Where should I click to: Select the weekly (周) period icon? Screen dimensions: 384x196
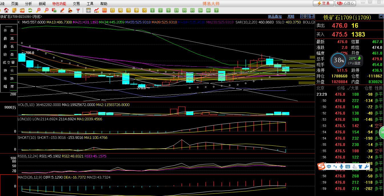point(120,10)
